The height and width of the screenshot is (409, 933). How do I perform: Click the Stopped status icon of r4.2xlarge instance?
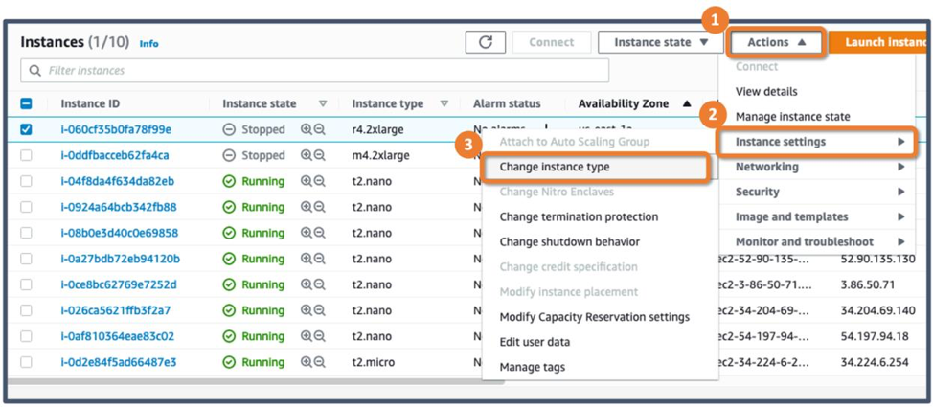pyautogui.click(x=229, y=129)
